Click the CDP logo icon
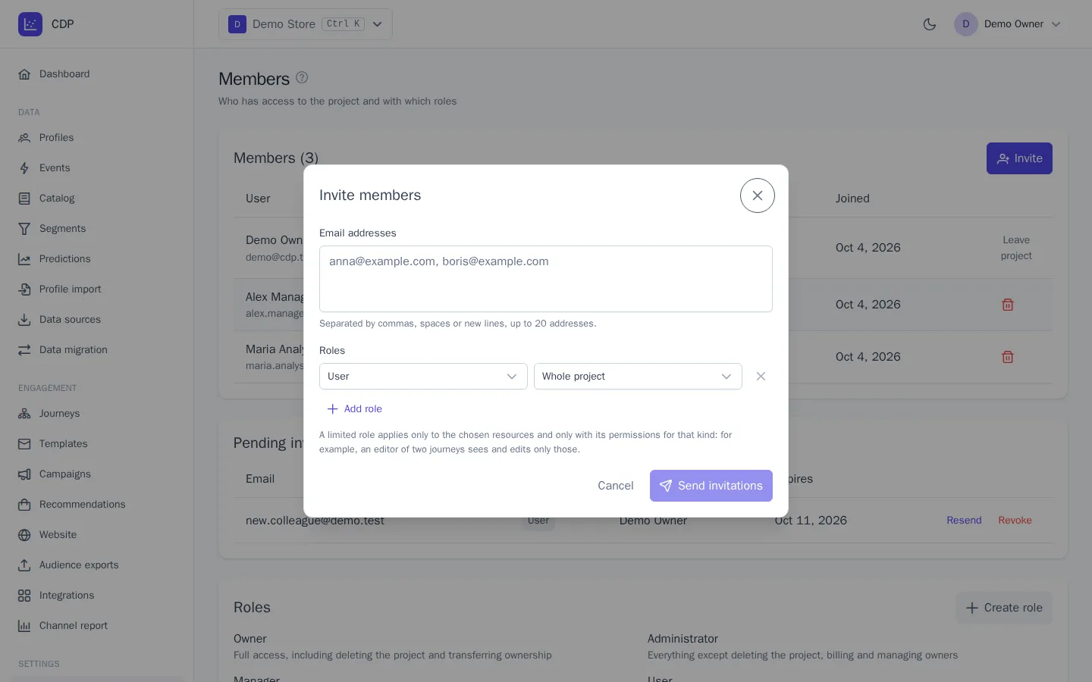This screenshot has height=682, width=1092. pyautogui.click(x=30, y=24)
